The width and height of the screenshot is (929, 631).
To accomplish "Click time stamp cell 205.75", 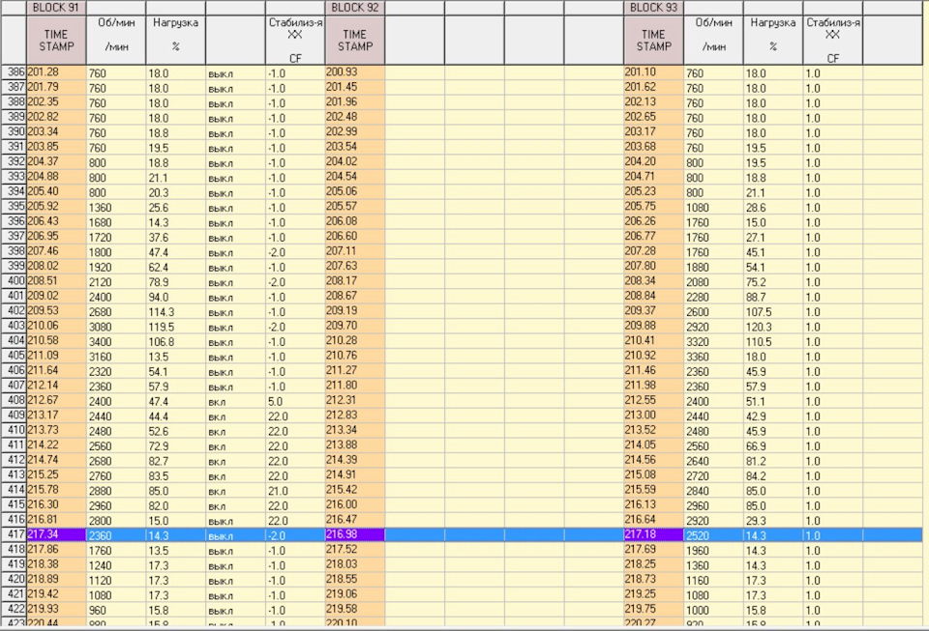I will click(653, 207).
